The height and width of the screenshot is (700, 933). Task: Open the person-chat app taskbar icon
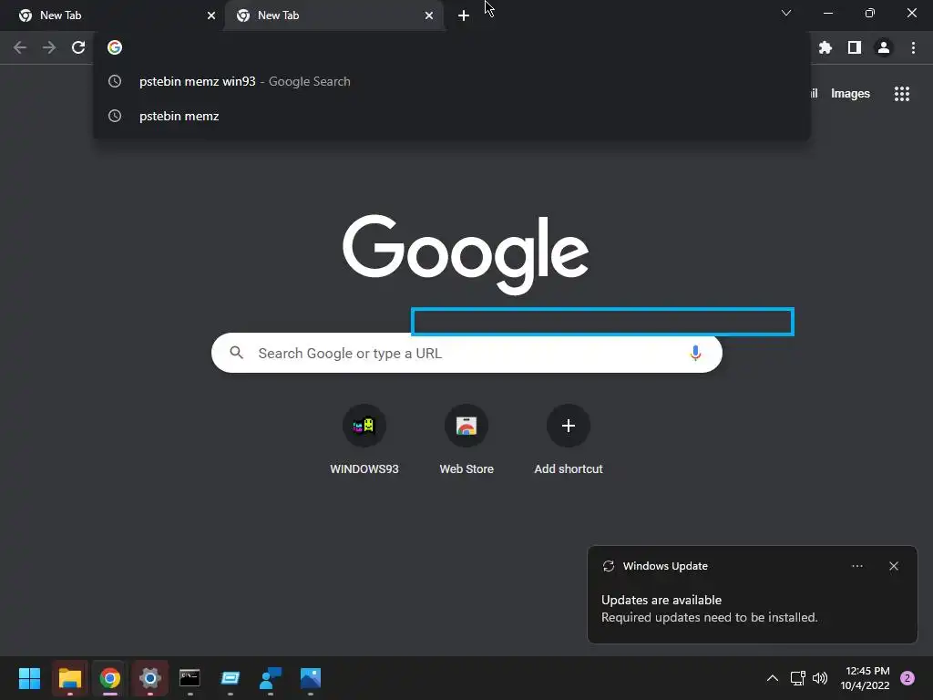[271, 678]
